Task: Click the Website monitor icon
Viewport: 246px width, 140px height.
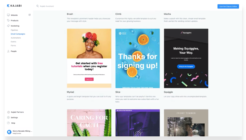Action: tap(8, 15)
